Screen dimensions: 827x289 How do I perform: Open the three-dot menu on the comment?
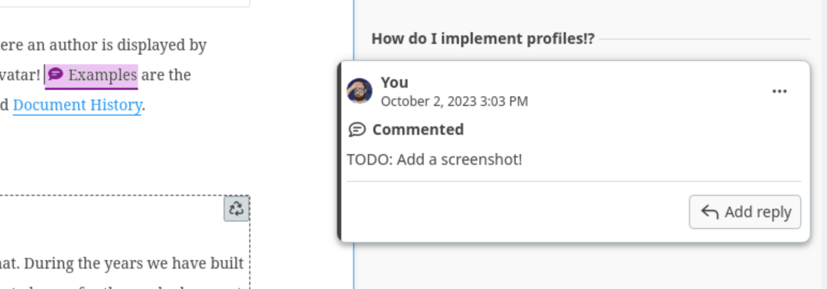tap(779, 92)
